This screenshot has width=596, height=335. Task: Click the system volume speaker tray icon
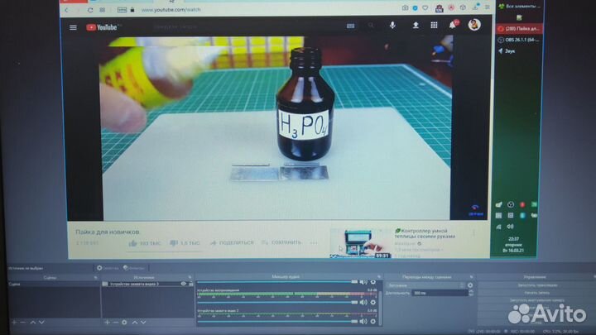(x=511, y=227)
